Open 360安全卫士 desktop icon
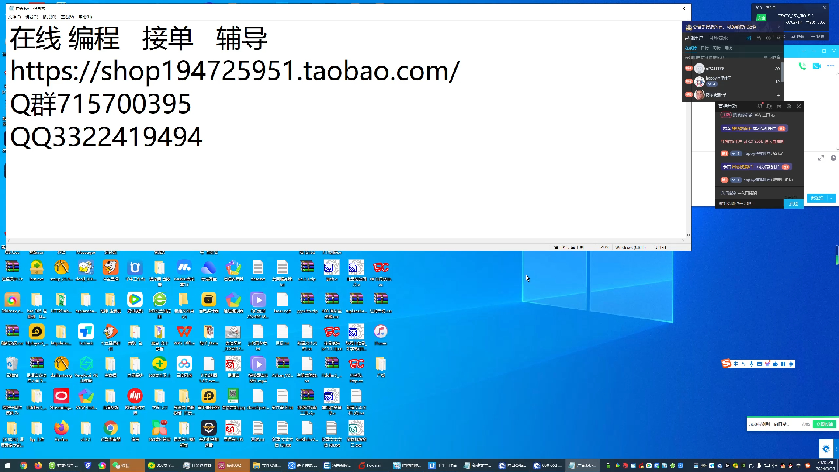This screenshot has height=472, width=839. 159,367
